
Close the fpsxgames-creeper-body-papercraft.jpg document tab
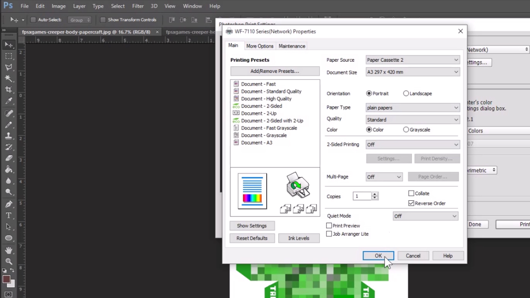point(157,32)
